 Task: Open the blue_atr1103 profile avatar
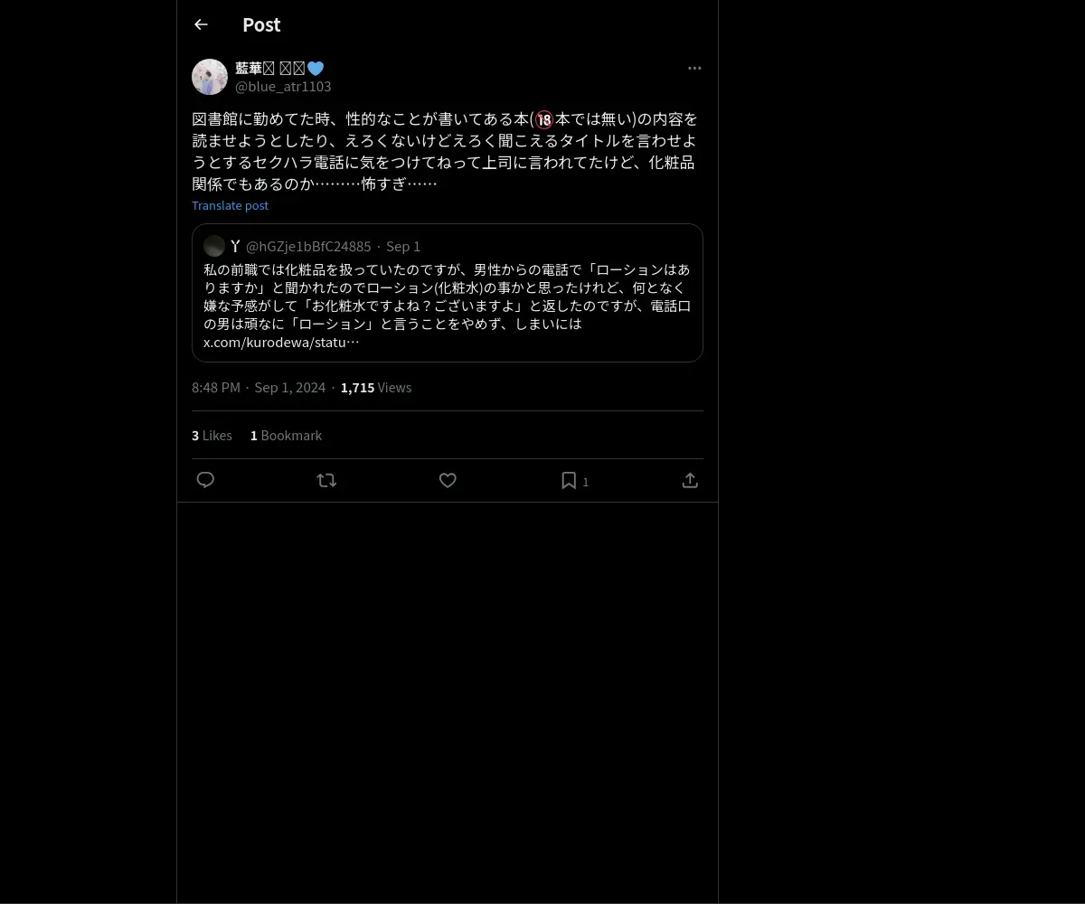point(210,77)
